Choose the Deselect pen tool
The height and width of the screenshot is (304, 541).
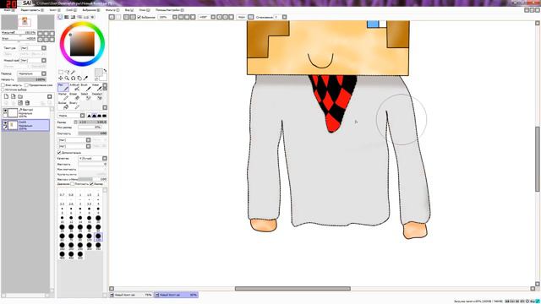96,96
